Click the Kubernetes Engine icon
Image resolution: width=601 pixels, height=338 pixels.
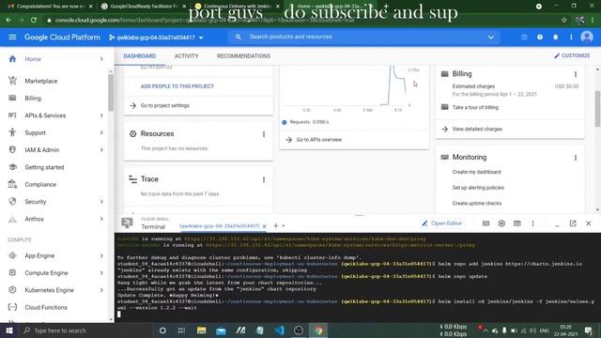point(12,290)
